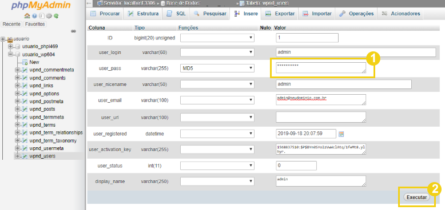Viewport: 445px width, 210px height.
Task: Click the phpMyAdmin logo
Action: (37, 6)
